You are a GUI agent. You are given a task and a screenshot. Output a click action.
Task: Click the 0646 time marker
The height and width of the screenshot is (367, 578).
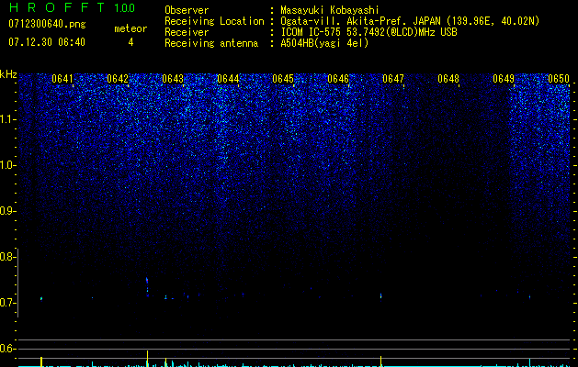click(338, 79)
